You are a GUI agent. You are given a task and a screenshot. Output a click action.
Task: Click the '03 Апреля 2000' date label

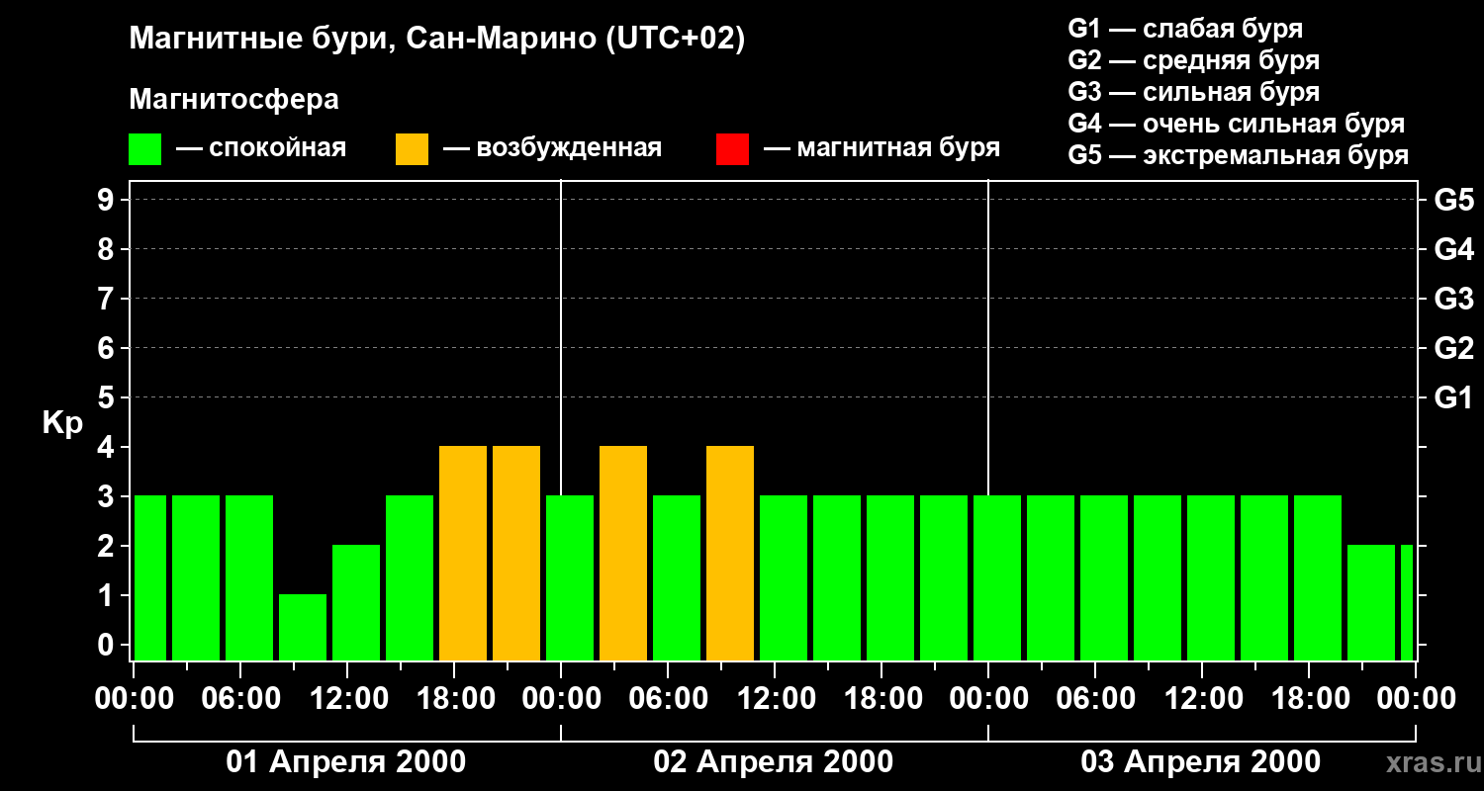point(1201,762)
